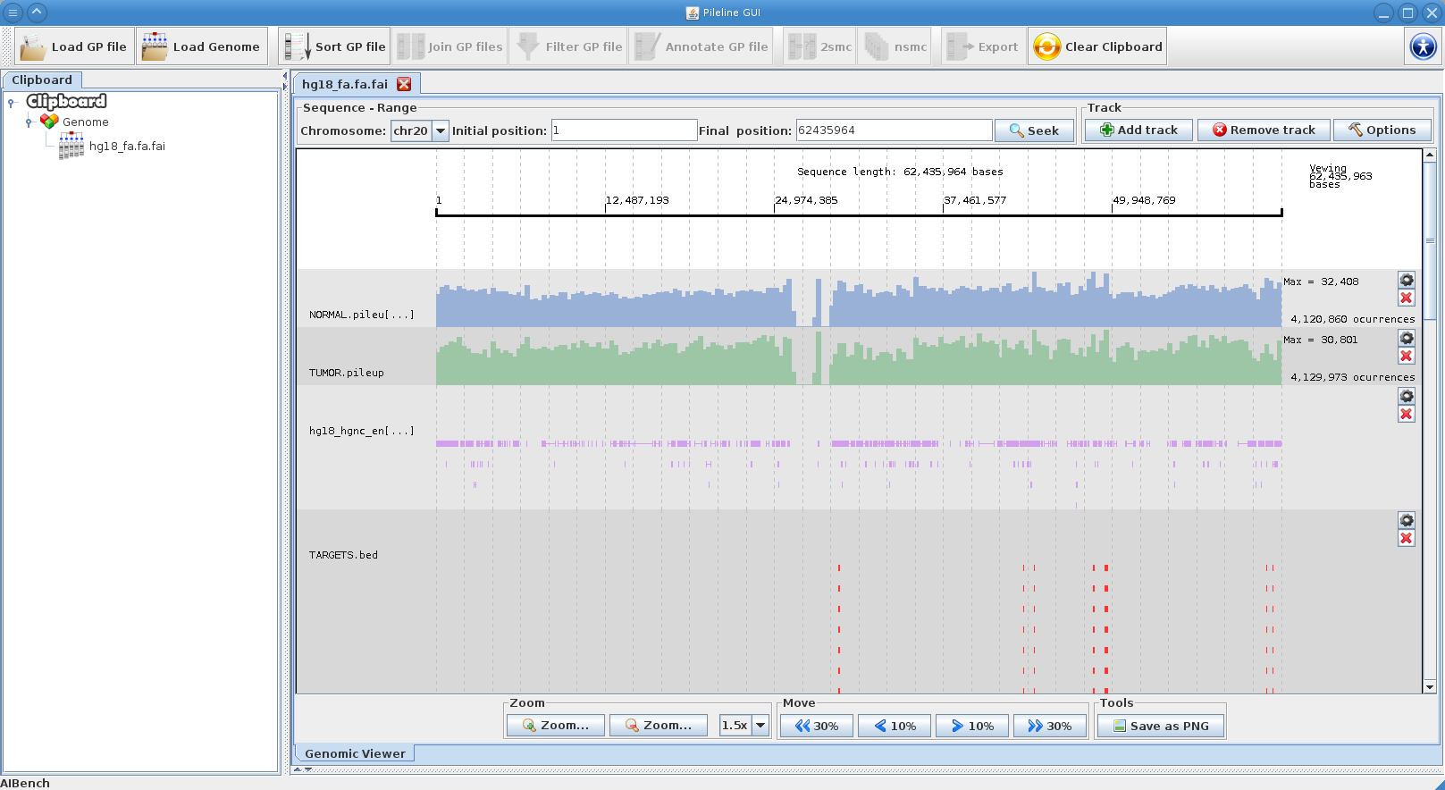The image size is (1445, 790).
Task: Click the Final position input field
Action: [894, 130]
